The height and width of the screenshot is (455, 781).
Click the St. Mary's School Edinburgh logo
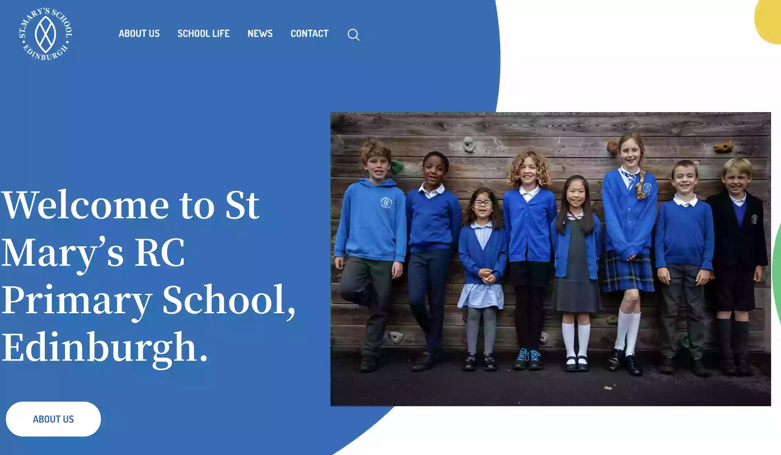click(x=46, y=34)
